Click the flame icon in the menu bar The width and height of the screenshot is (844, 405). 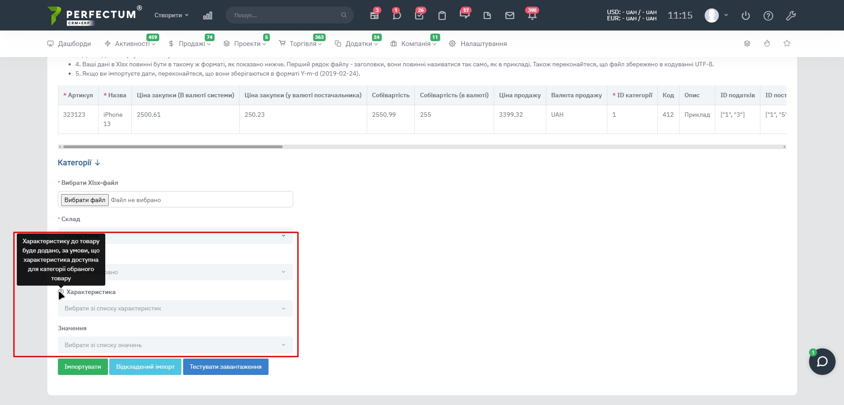[767, 43]
